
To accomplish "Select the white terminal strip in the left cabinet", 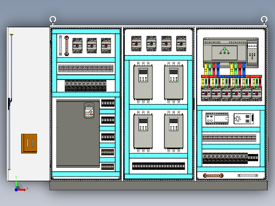I will pos(86,68).
